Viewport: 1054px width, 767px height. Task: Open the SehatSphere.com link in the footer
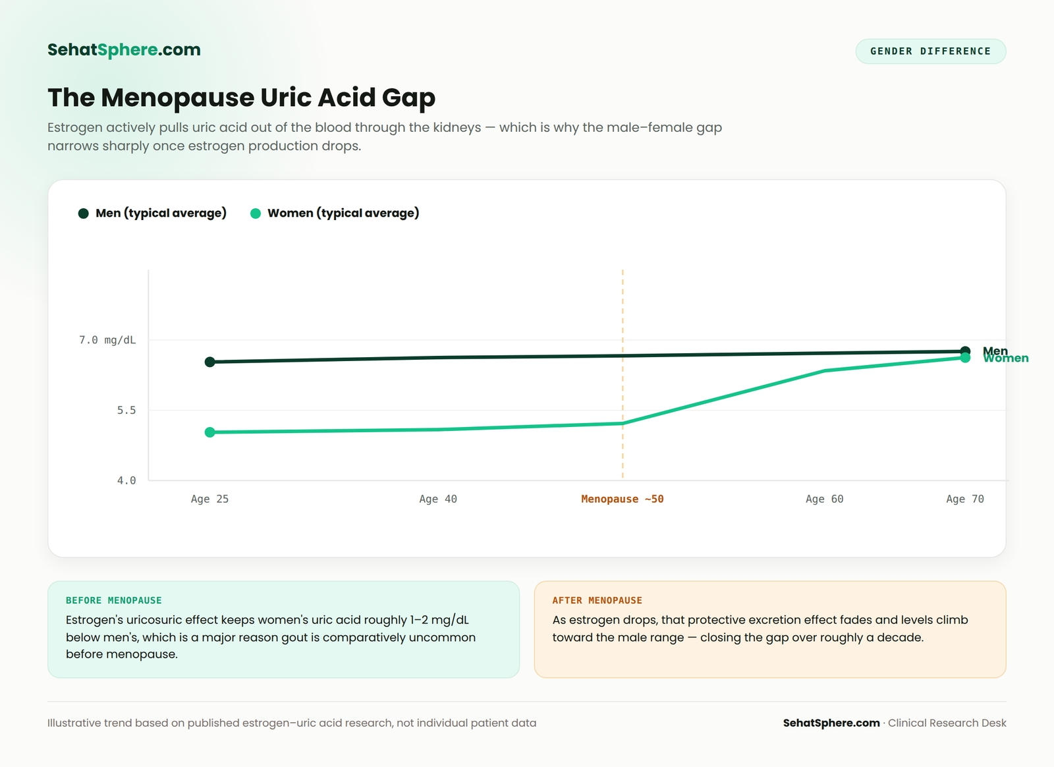point(831,723)
